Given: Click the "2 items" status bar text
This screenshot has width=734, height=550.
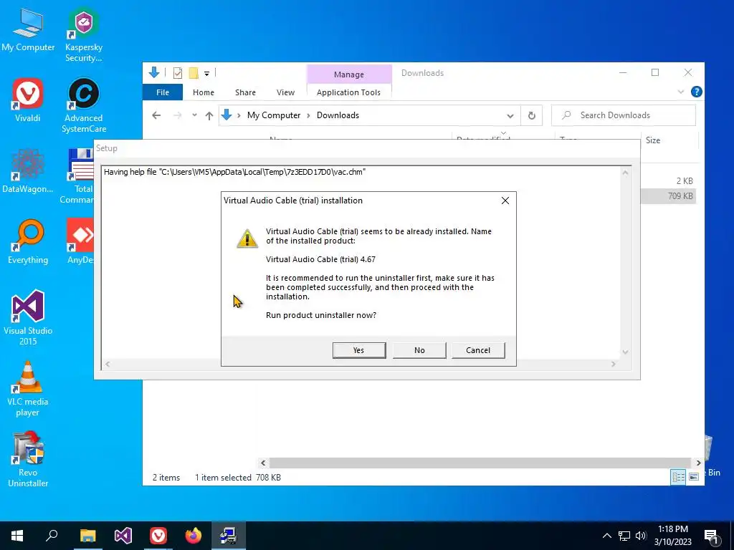Looking at the screenshot, I should pyautogui.click(x=166, y=478).
